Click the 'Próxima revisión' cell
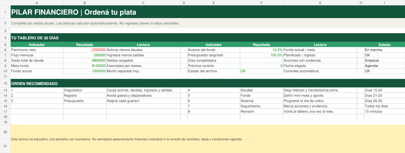405x153 pixels. point(214,66)
